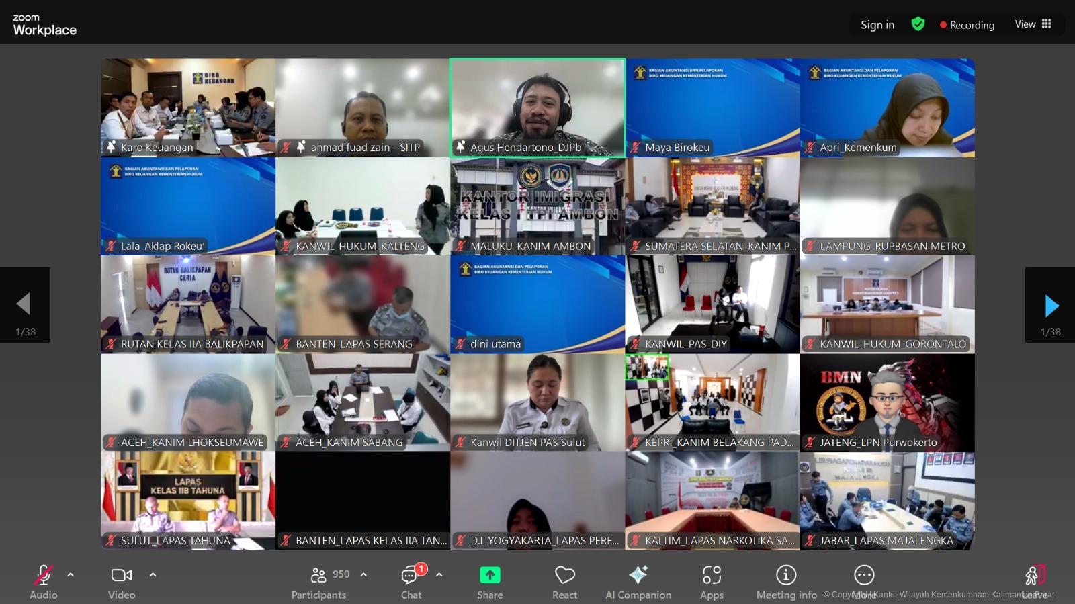Click the Sign in link
This screenshot has width=1075, height=604.
point(877,25)
